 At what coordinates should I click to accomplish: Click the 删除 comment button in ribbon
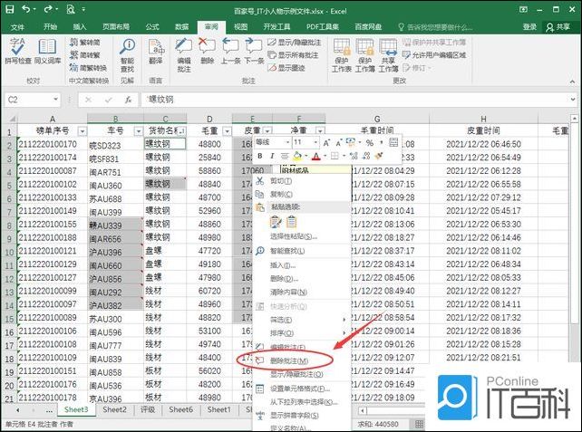tap(207, 52)
